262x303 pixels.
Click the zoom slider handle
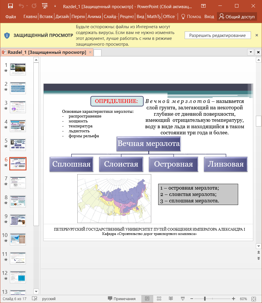(205, 299)
